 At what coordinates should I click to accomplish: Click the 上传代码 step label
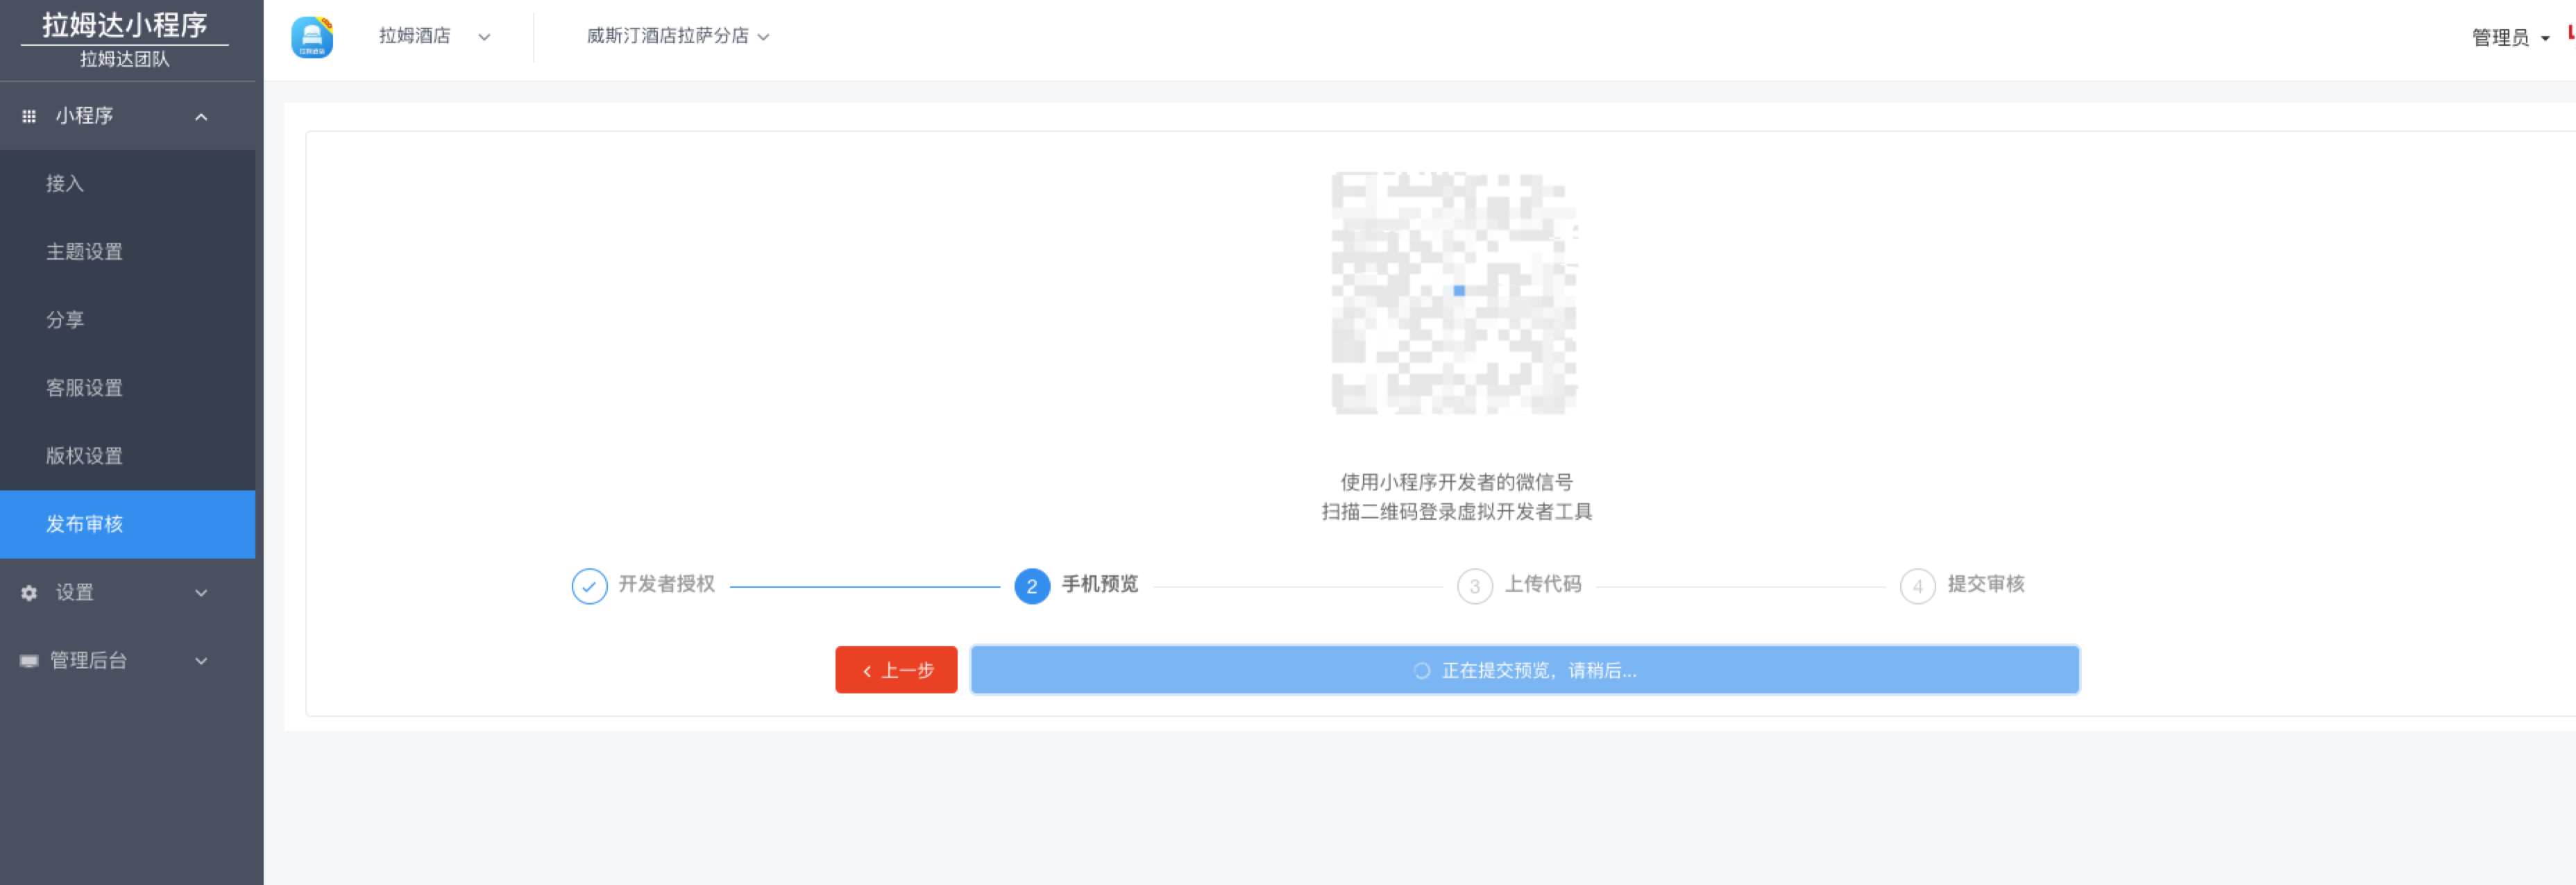coord(1543,584)
